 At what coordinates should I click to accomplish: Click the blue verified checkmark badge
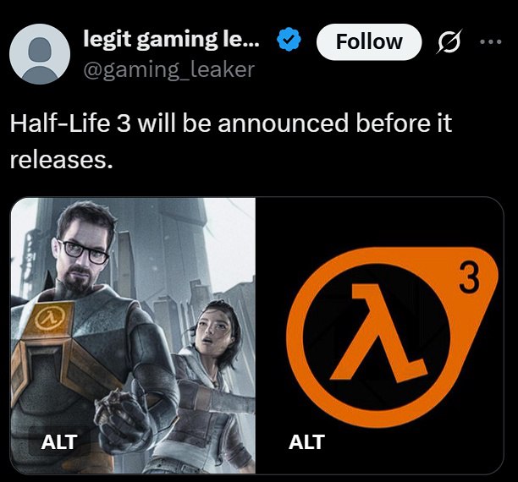pyautogui.click(x=288, y=40)
